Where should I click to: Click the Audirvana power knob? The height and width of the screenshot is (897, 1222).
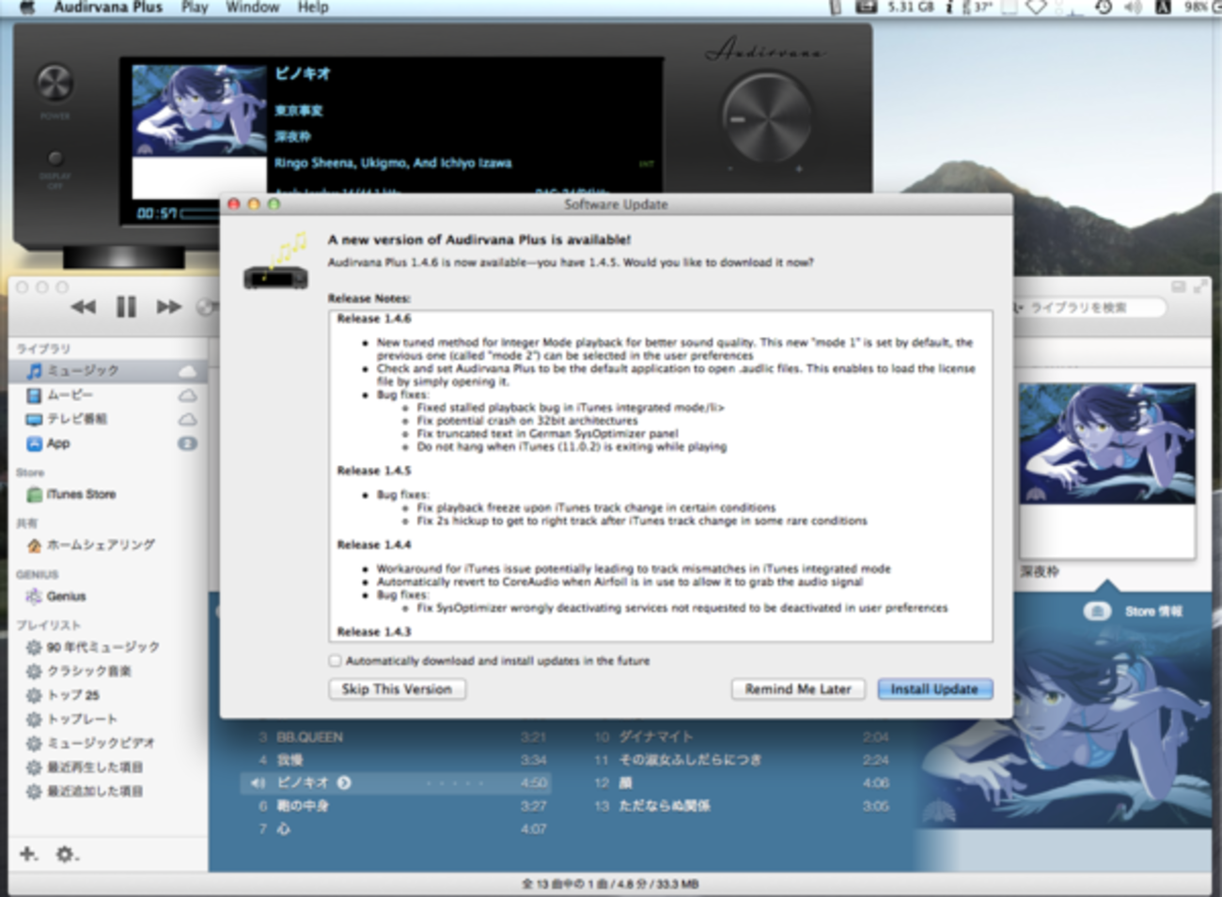point(54,84)
